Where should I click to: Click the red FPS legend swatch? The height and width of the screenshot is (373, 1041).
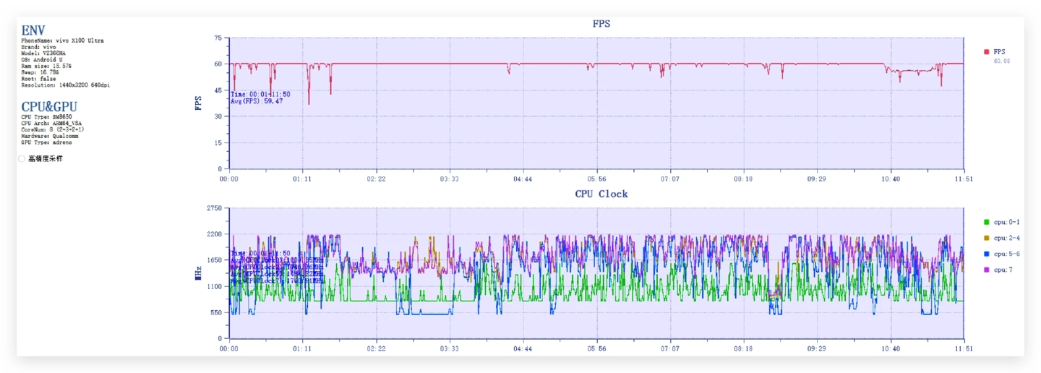(x=986, y=52)
